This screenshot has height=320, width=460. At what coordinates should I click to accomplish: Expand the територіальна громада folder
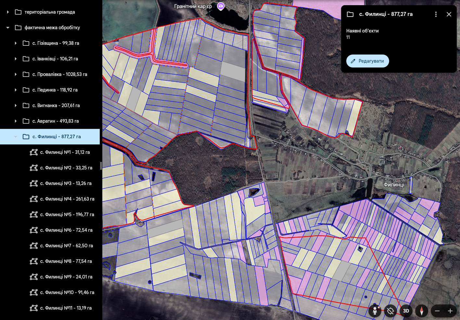(8, 12)
